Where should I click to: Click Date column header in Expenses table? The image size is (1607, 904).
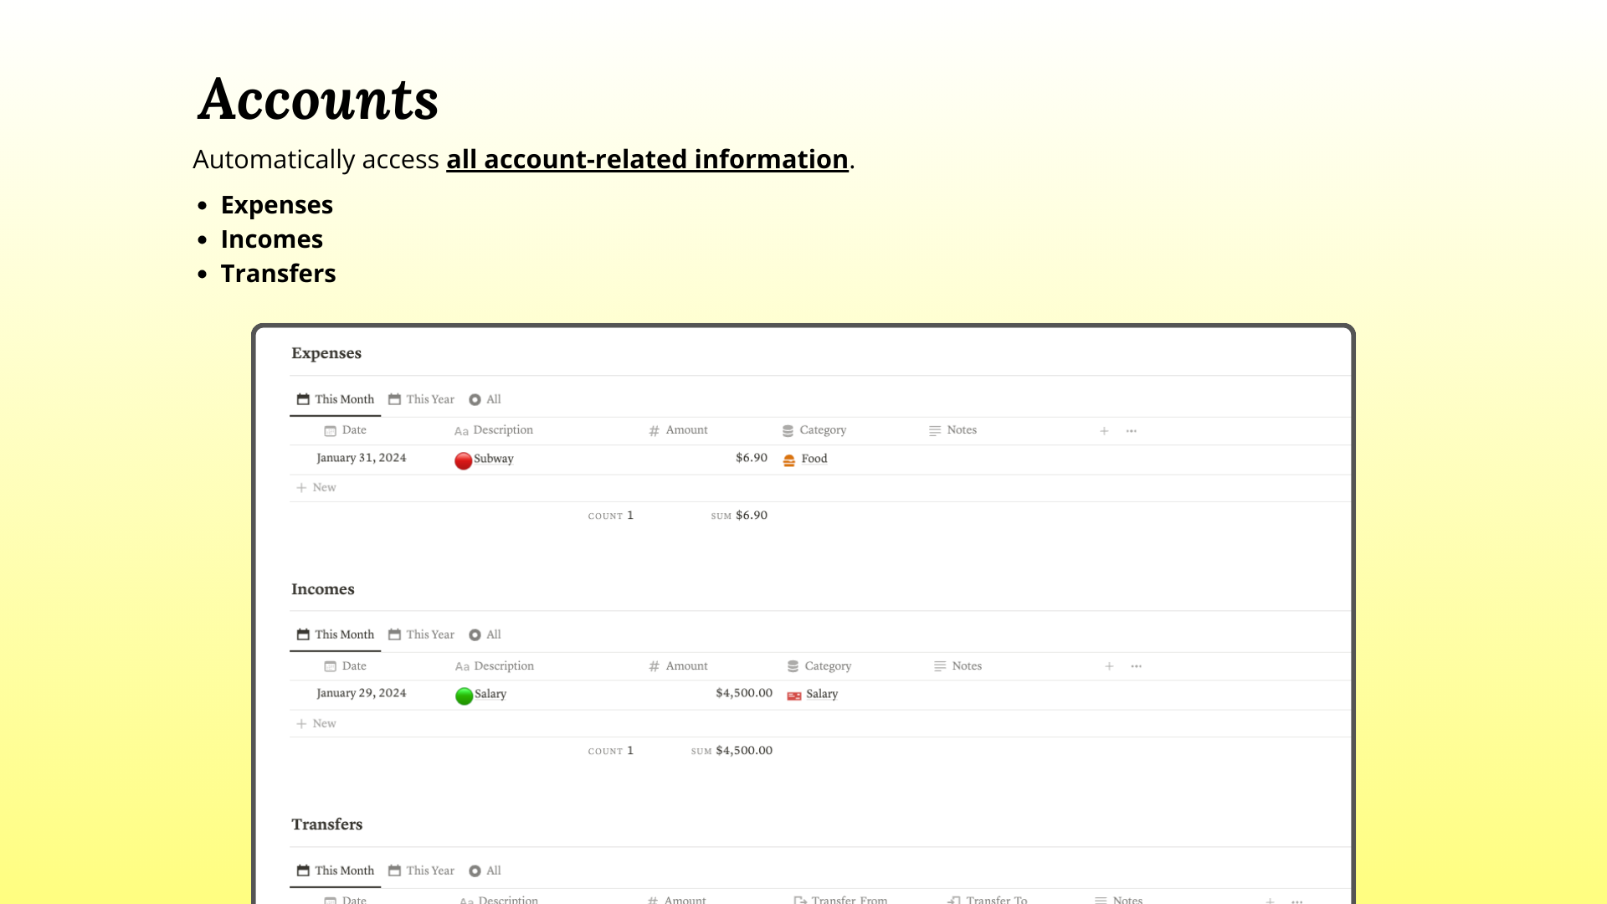tap(346, 430)
